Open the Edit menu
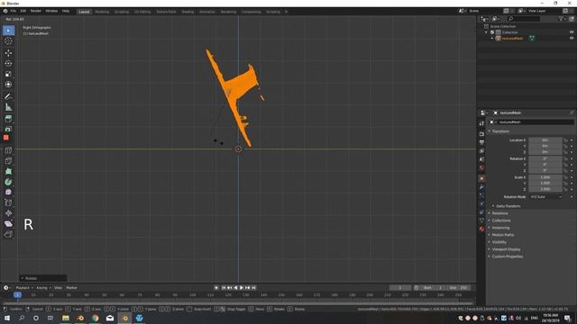Image resolution: width=577 pixels, height=324 pixels. [23, 12]
